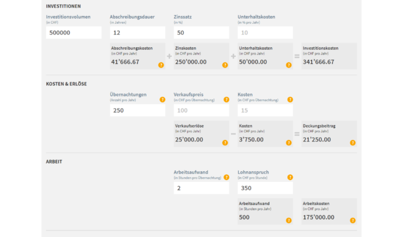Show help for the Deckungsbeitrag result
The image size is (403, 237).
coord(353,143)
